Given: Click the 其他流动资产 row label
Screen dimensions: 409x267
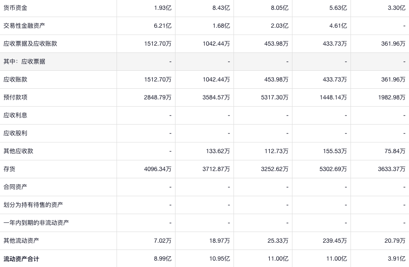Looking at the screenshot, I should point(21,241).
